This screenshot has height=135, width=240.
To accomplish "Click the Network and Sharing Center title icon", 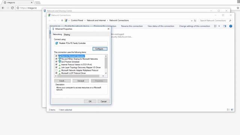I will (45, 11).
